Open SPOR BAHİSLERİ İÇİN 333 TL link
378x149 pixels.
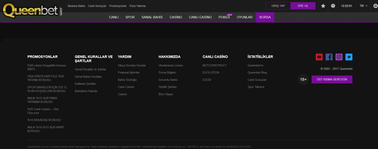[x=47, y=89]
